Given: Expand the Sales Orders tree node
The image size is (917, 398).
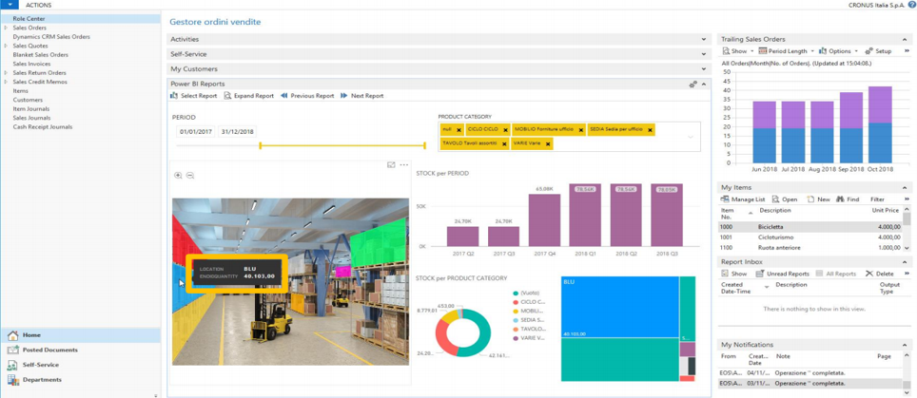Looking at the screenshot, I should [6, 28].
